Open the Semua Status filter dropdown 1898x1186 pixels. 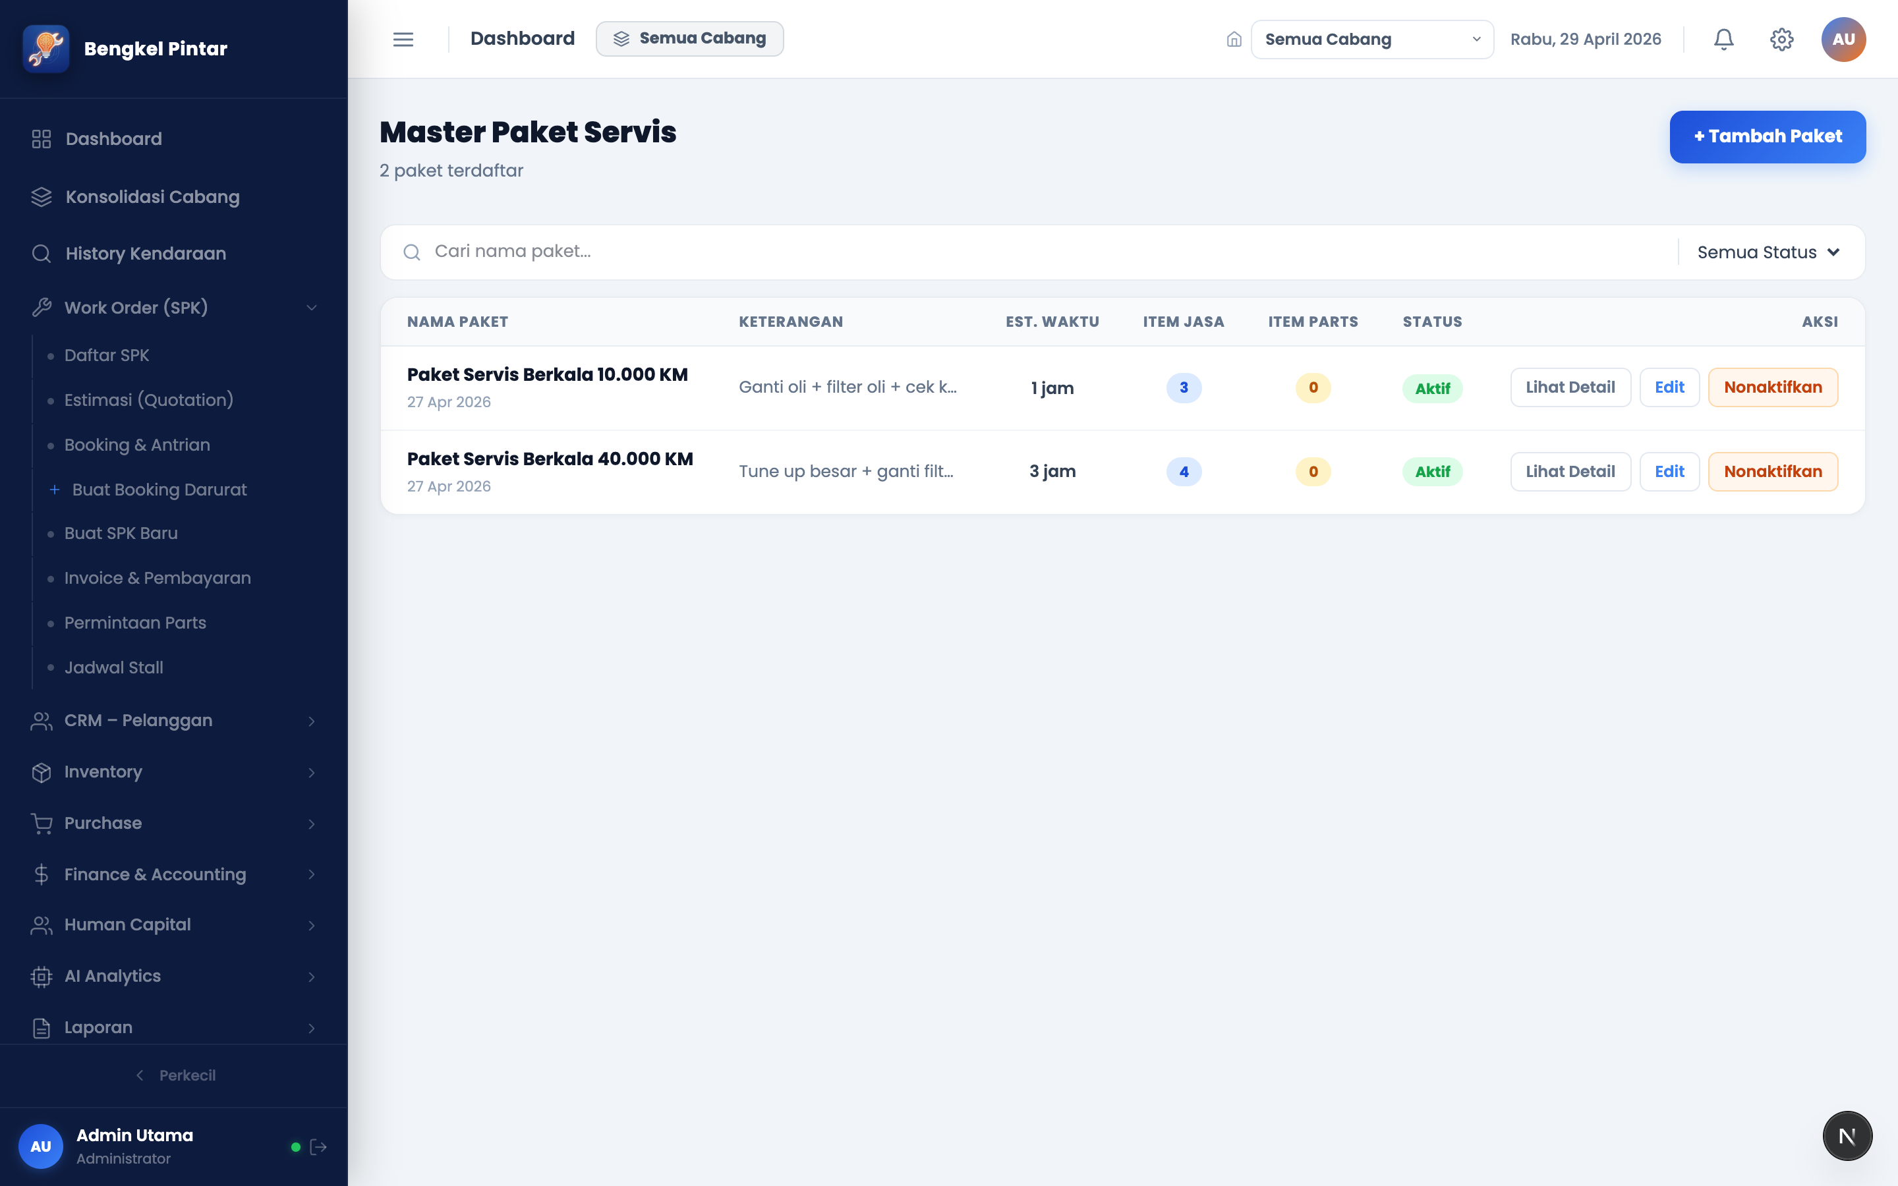coord(1769,252)
